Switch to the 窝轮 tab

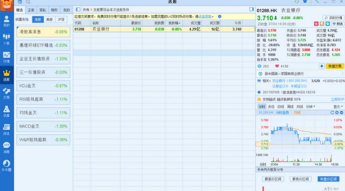(x=43, y=10)
